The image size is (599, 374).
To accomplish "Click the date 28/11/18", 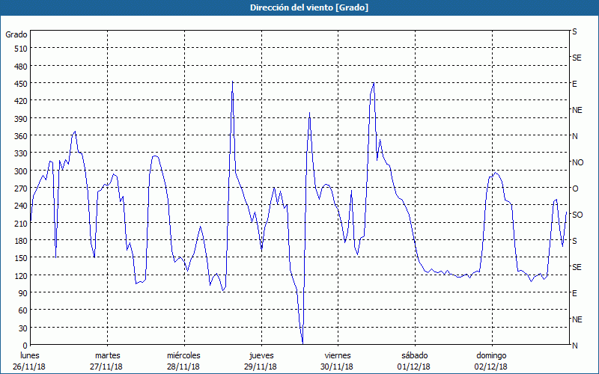I will coord(183,367).
